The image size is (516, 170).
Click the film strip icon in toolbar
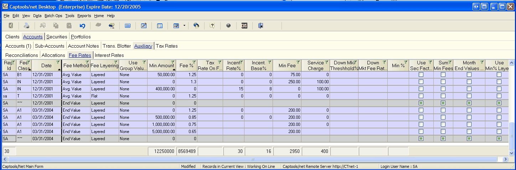[244, 26]
